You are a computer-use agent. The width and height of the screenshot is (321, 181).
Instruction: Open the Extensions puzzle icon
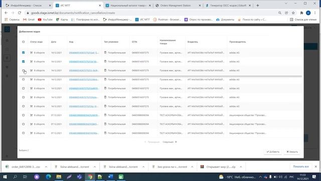click(301, 13)
